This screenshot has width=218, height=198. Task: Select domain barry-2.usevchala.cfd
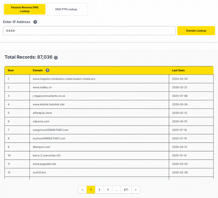pos(47,155)
